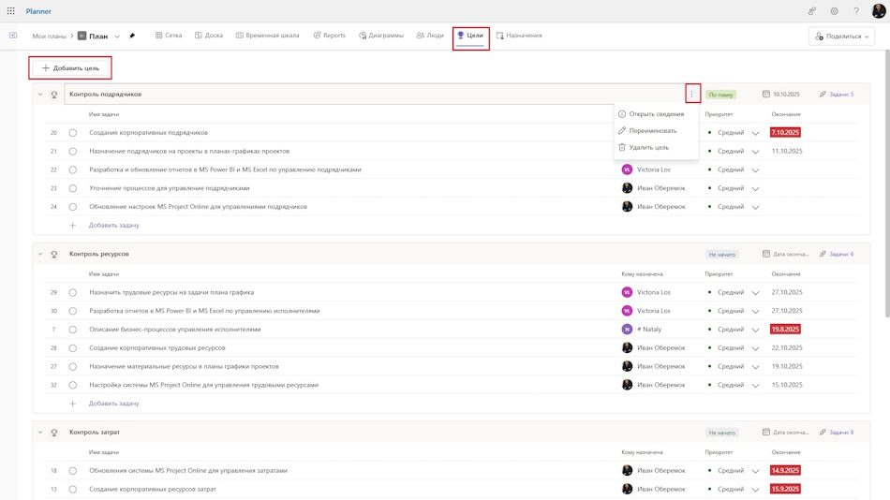The height and width of the screenshot is (500, 890).
Task: Click Victoria Los avatar on task 29
Action: tap(627, 292)
